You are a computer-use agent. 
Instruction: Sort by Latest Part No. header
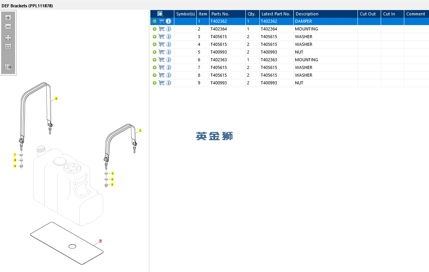tap(276, 14)
